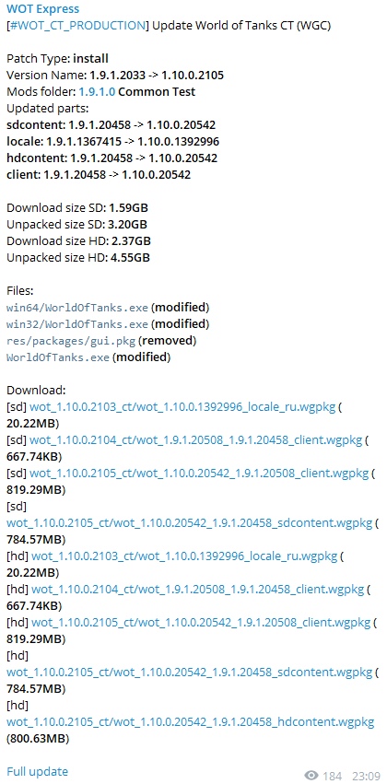This screenshot has height=784, width=387.
Task: Open the Full update link
Action: pyautogui.click(x=37, y=771)
